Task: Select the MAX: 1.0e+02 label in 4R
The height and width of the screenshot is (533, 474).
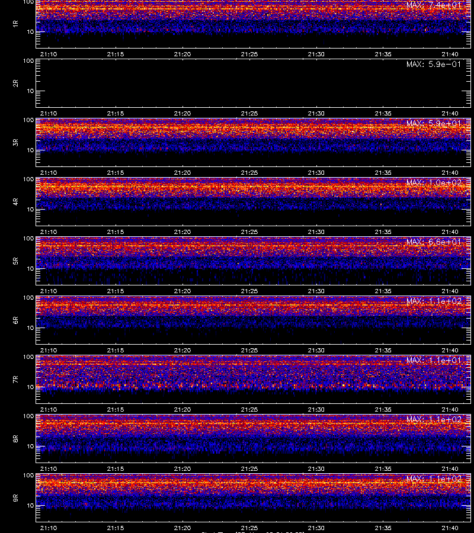Action: 434,182
